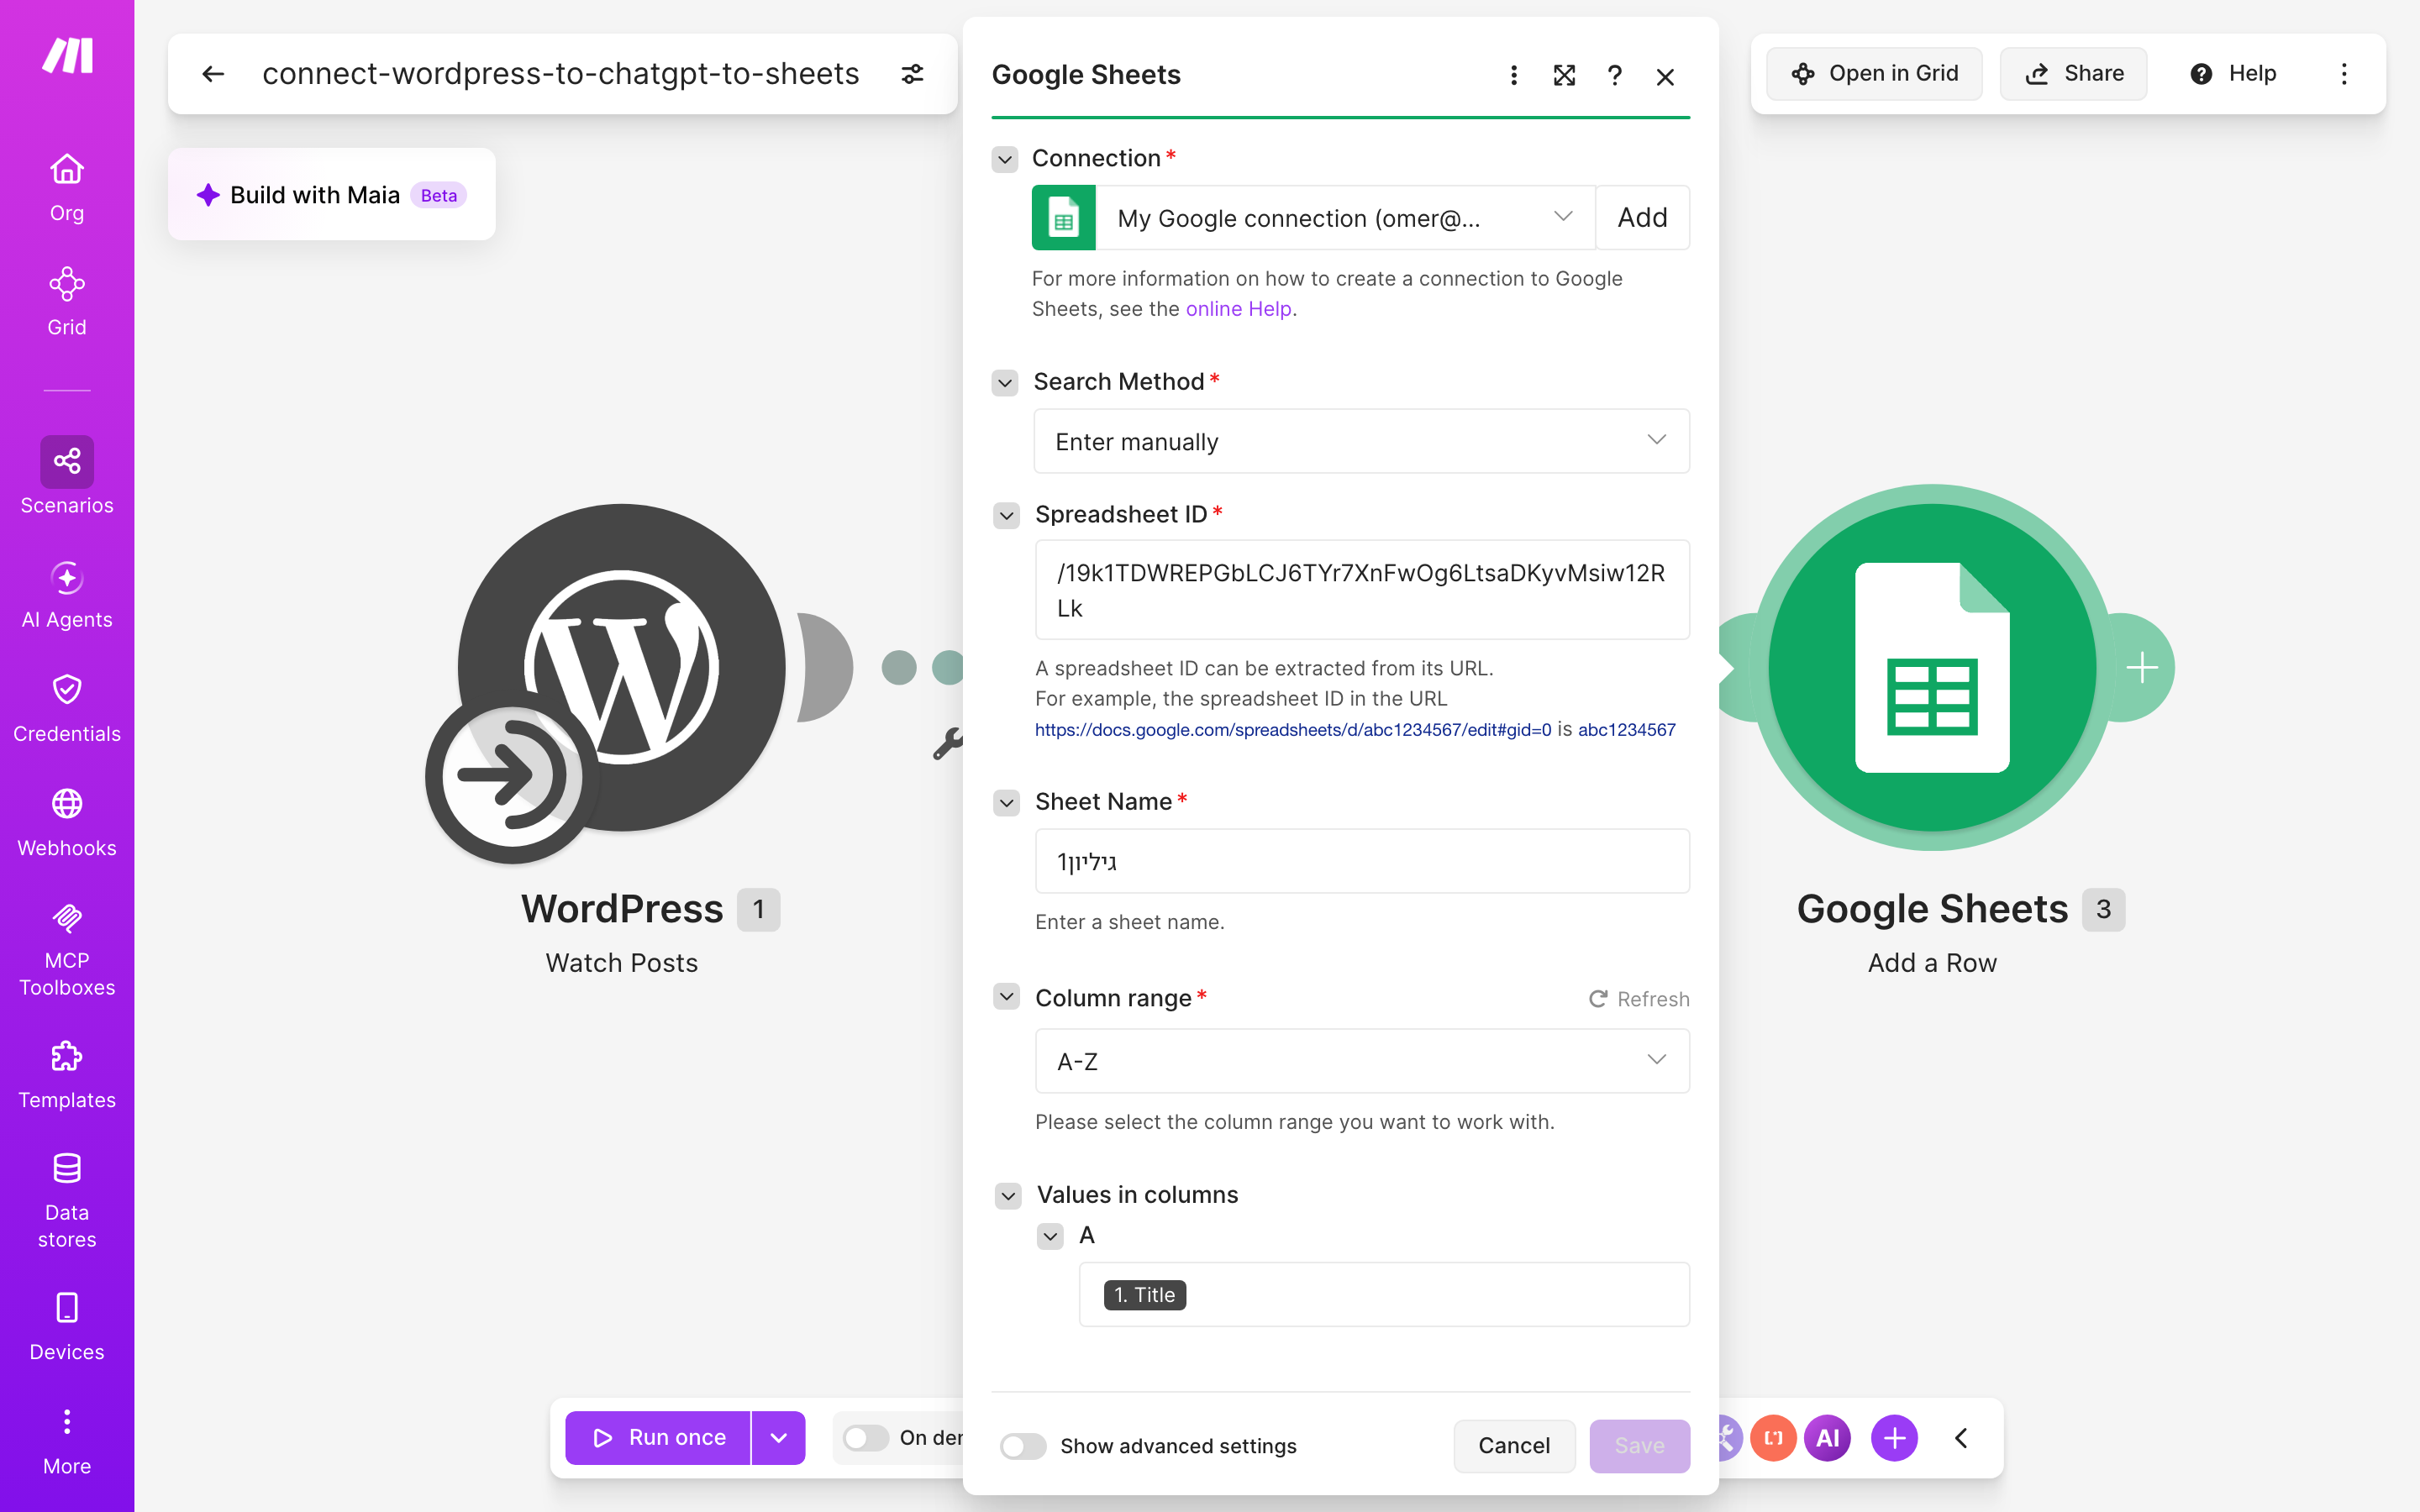The image size is (2420, 1512).
Task: Collapse column A value
Action: (x=1050, y=1236)
